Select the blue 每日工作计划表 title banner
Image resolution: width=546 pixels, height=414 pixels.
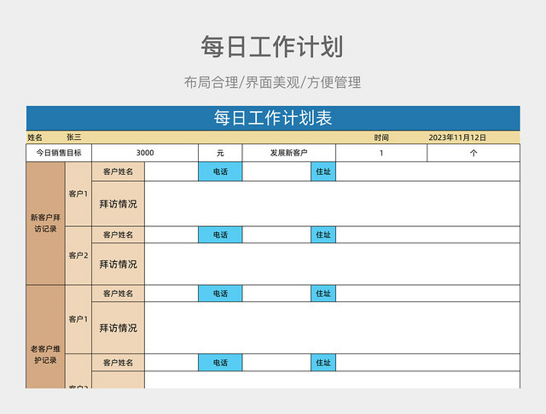click(273, 118)
